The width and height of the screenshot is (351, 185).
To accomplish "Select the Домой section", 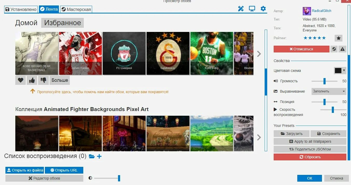I will (x=26, y=23).
